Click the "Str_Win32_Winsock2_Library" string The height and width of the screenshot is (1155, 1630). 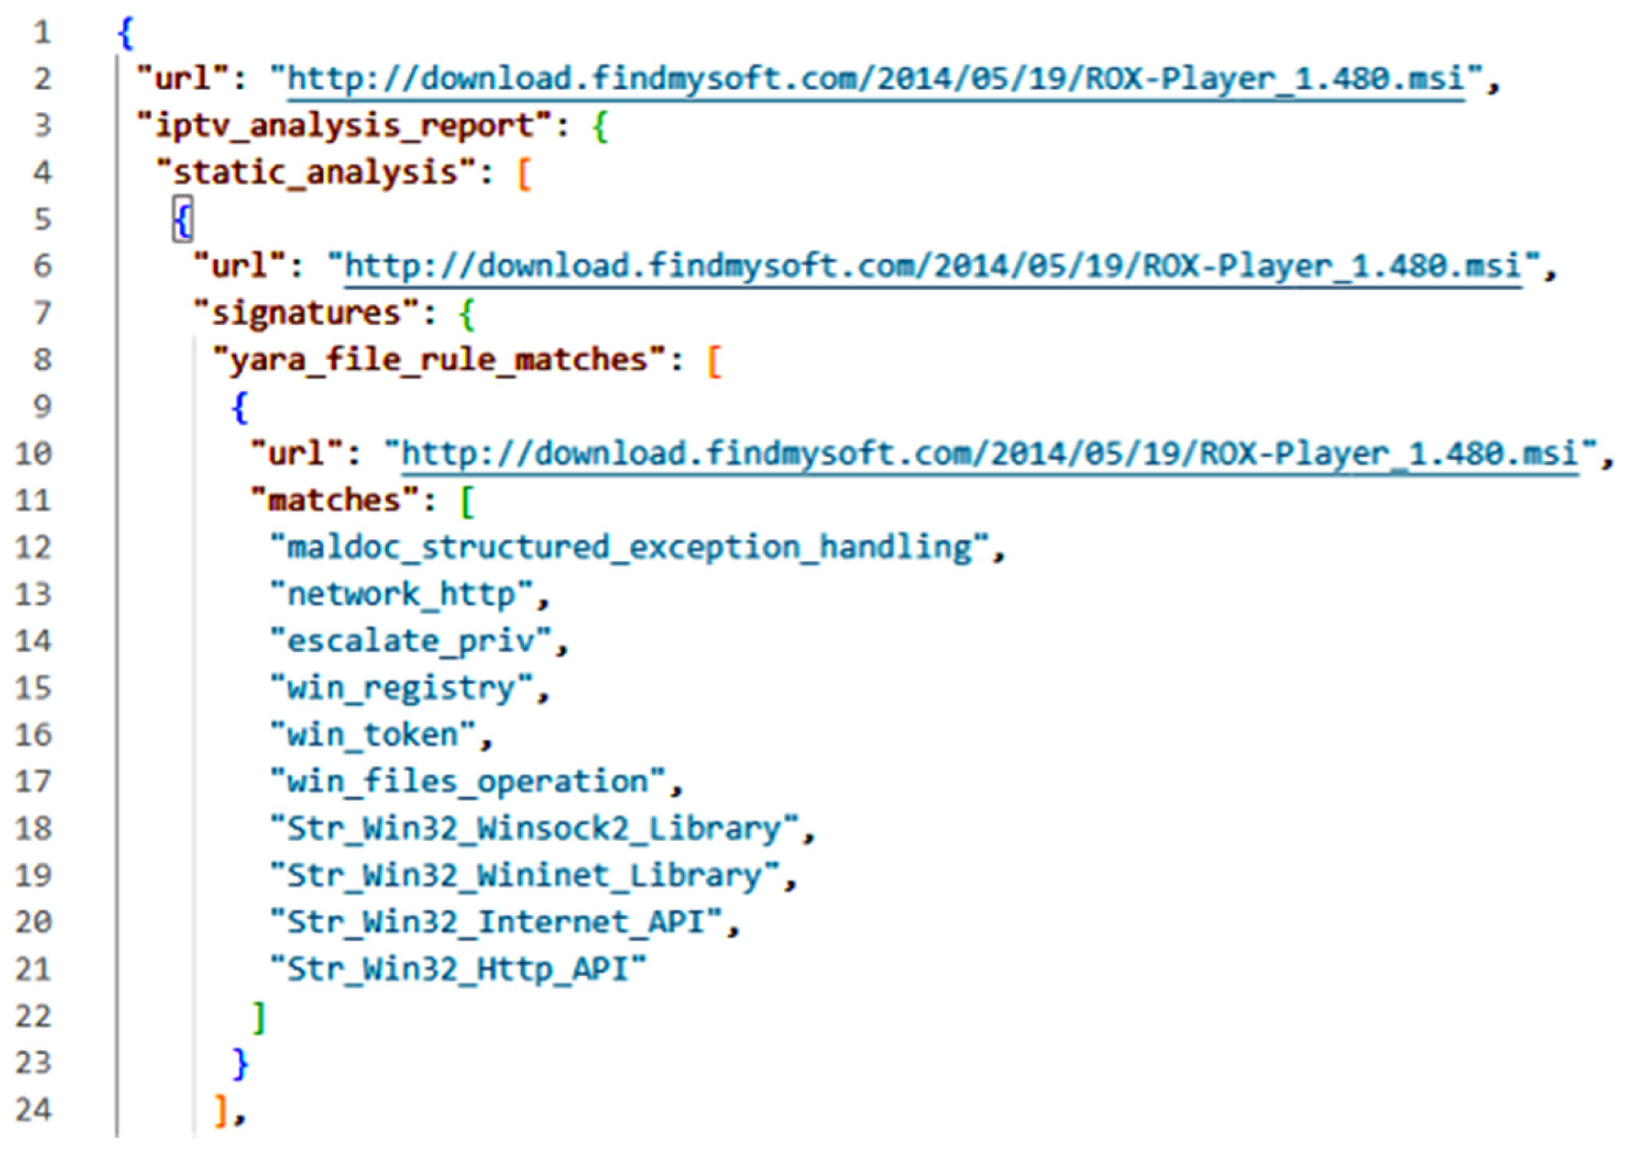click(533, 829)
